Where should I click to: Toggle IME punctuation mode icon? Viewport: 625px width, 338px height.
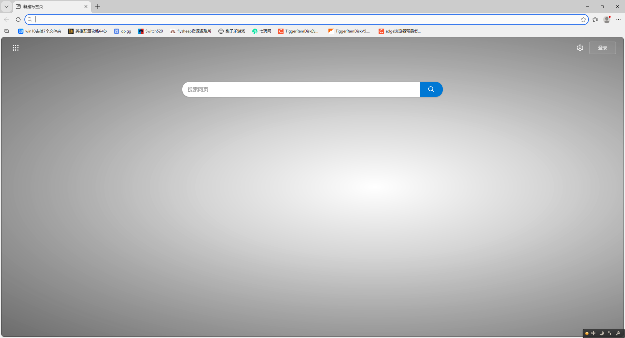click(610, 333)
